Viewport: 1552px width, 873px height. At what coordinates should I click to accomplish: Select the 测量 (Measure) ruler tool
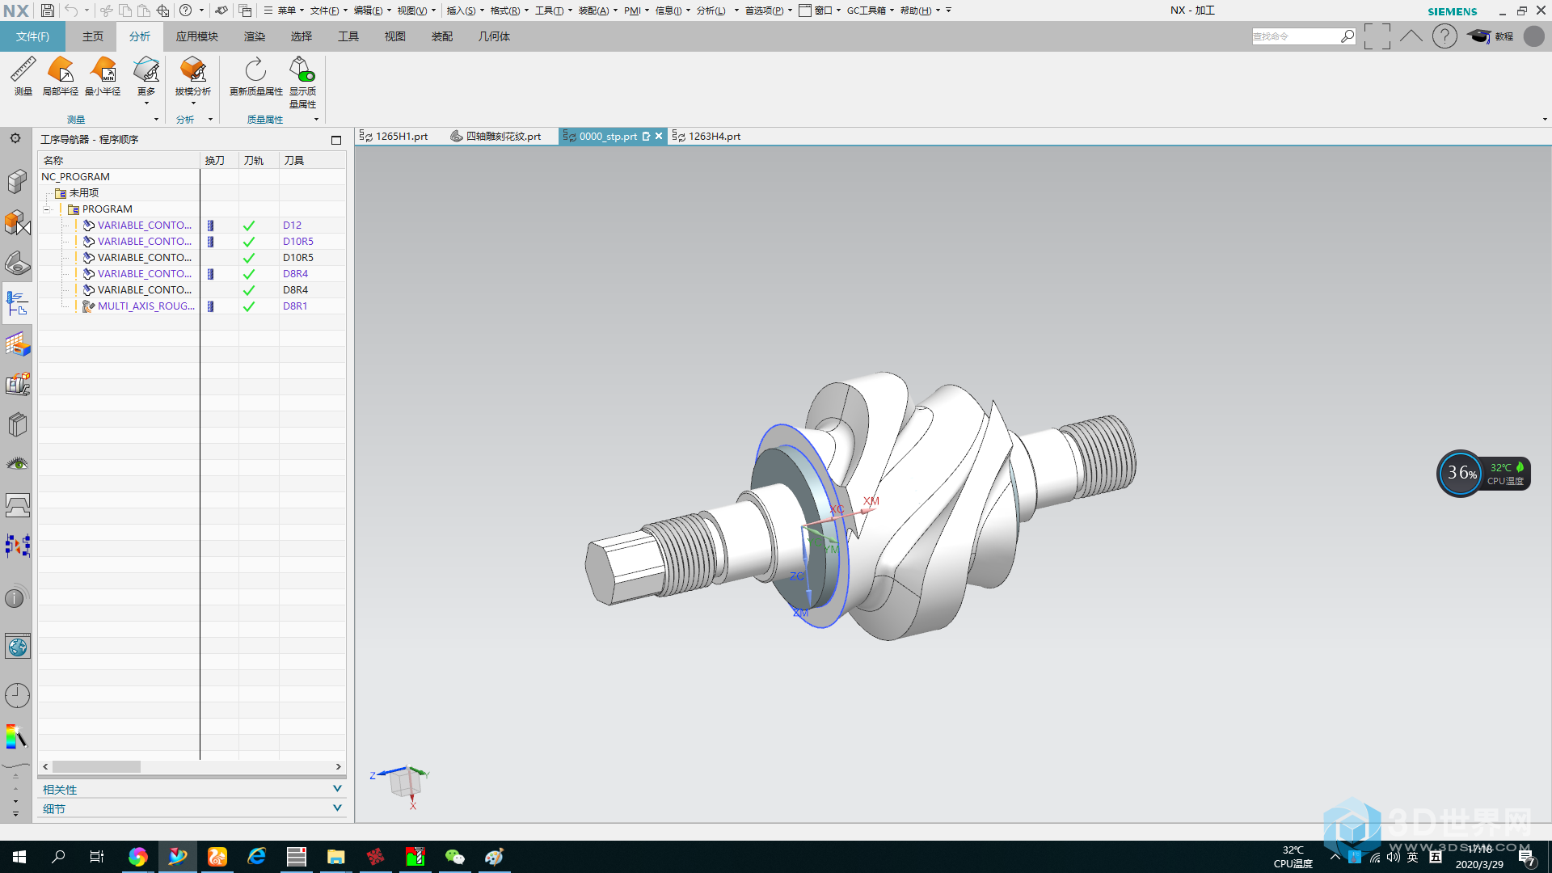pyautogui.click(x=23, y=76)
